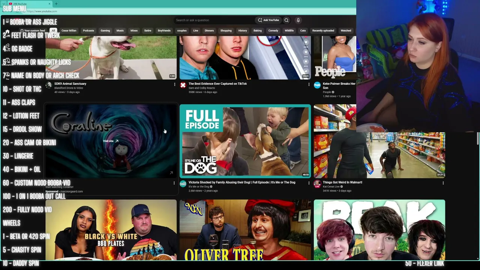Click the YouTube search magnifier icon
The image size is (480, 270).
[x=286, y=20]
